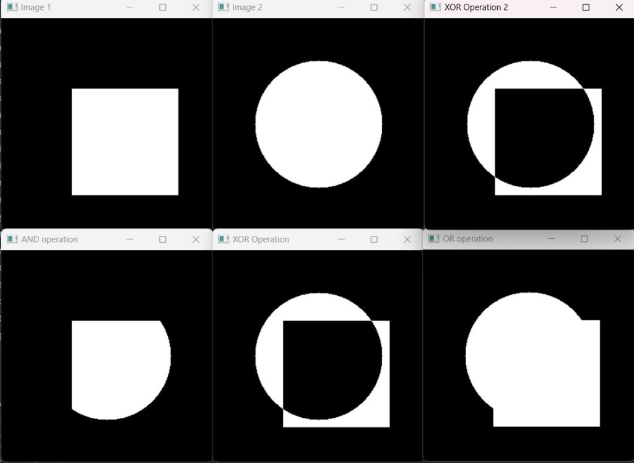
Task: Maximize the XOR Operation window
Action: [x=374, y=240]
